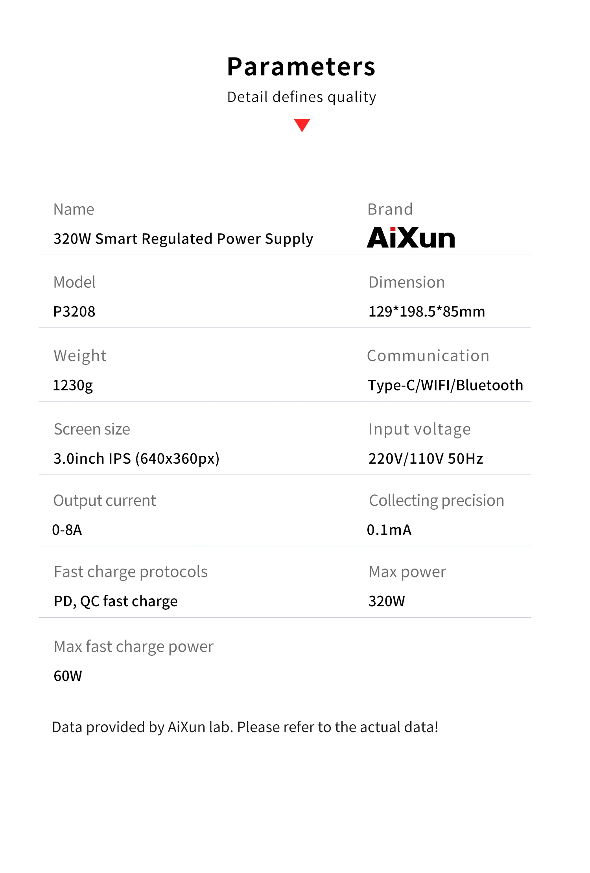Click the 'Communication' label
Screen dimensions: 590x873
428,356
